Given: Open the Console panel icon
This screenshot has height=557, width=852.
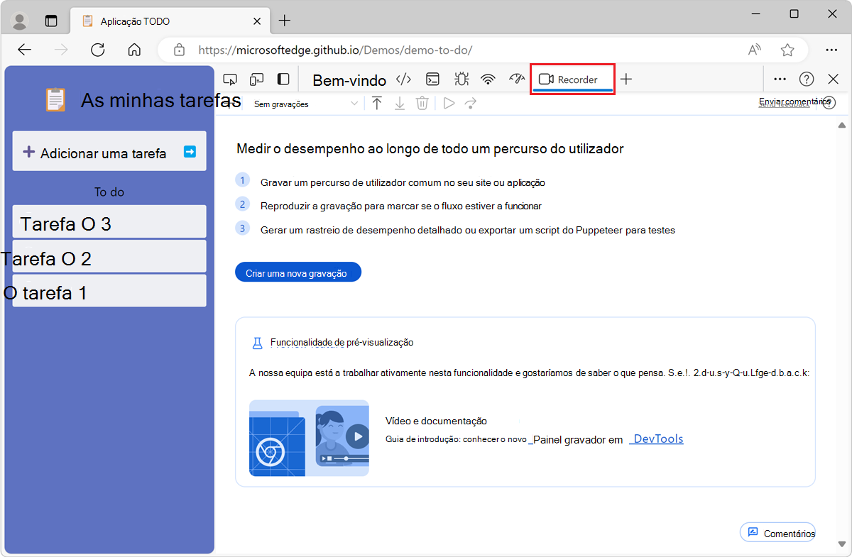Looking at the screenshot, I should (x=432, y=79).
